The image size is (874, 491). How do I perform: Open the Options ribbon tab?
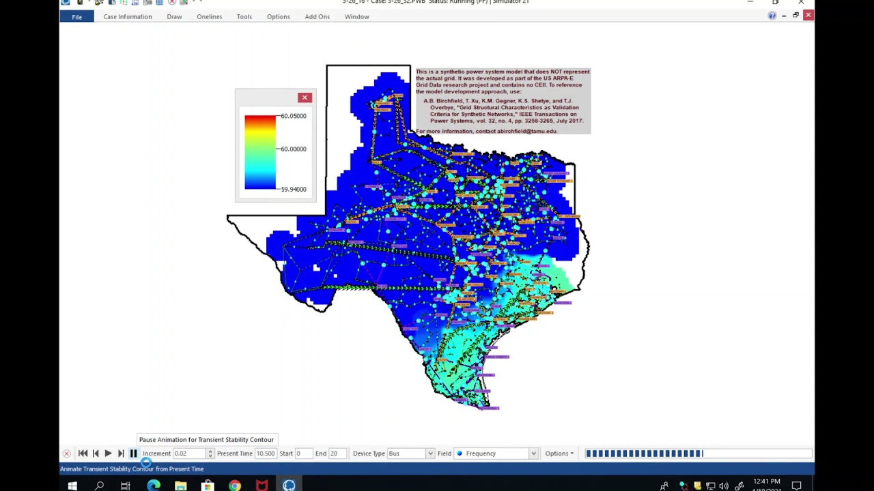coord(278,16)
